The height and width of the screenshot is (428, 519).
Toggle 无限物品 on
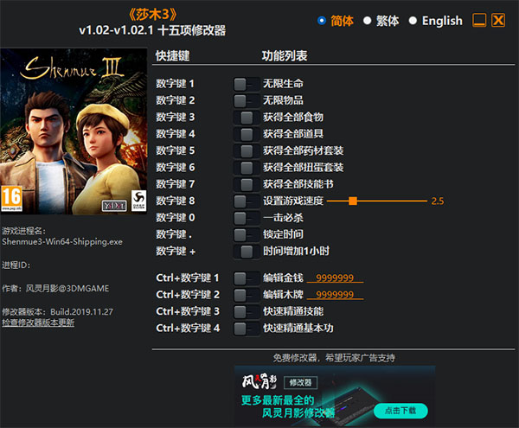coord(246,101)
